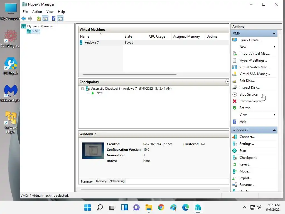Viewport: 285px width, 214px height.
Task: Click Refresh in VM6 actions
Action: [x=245, y=108]
